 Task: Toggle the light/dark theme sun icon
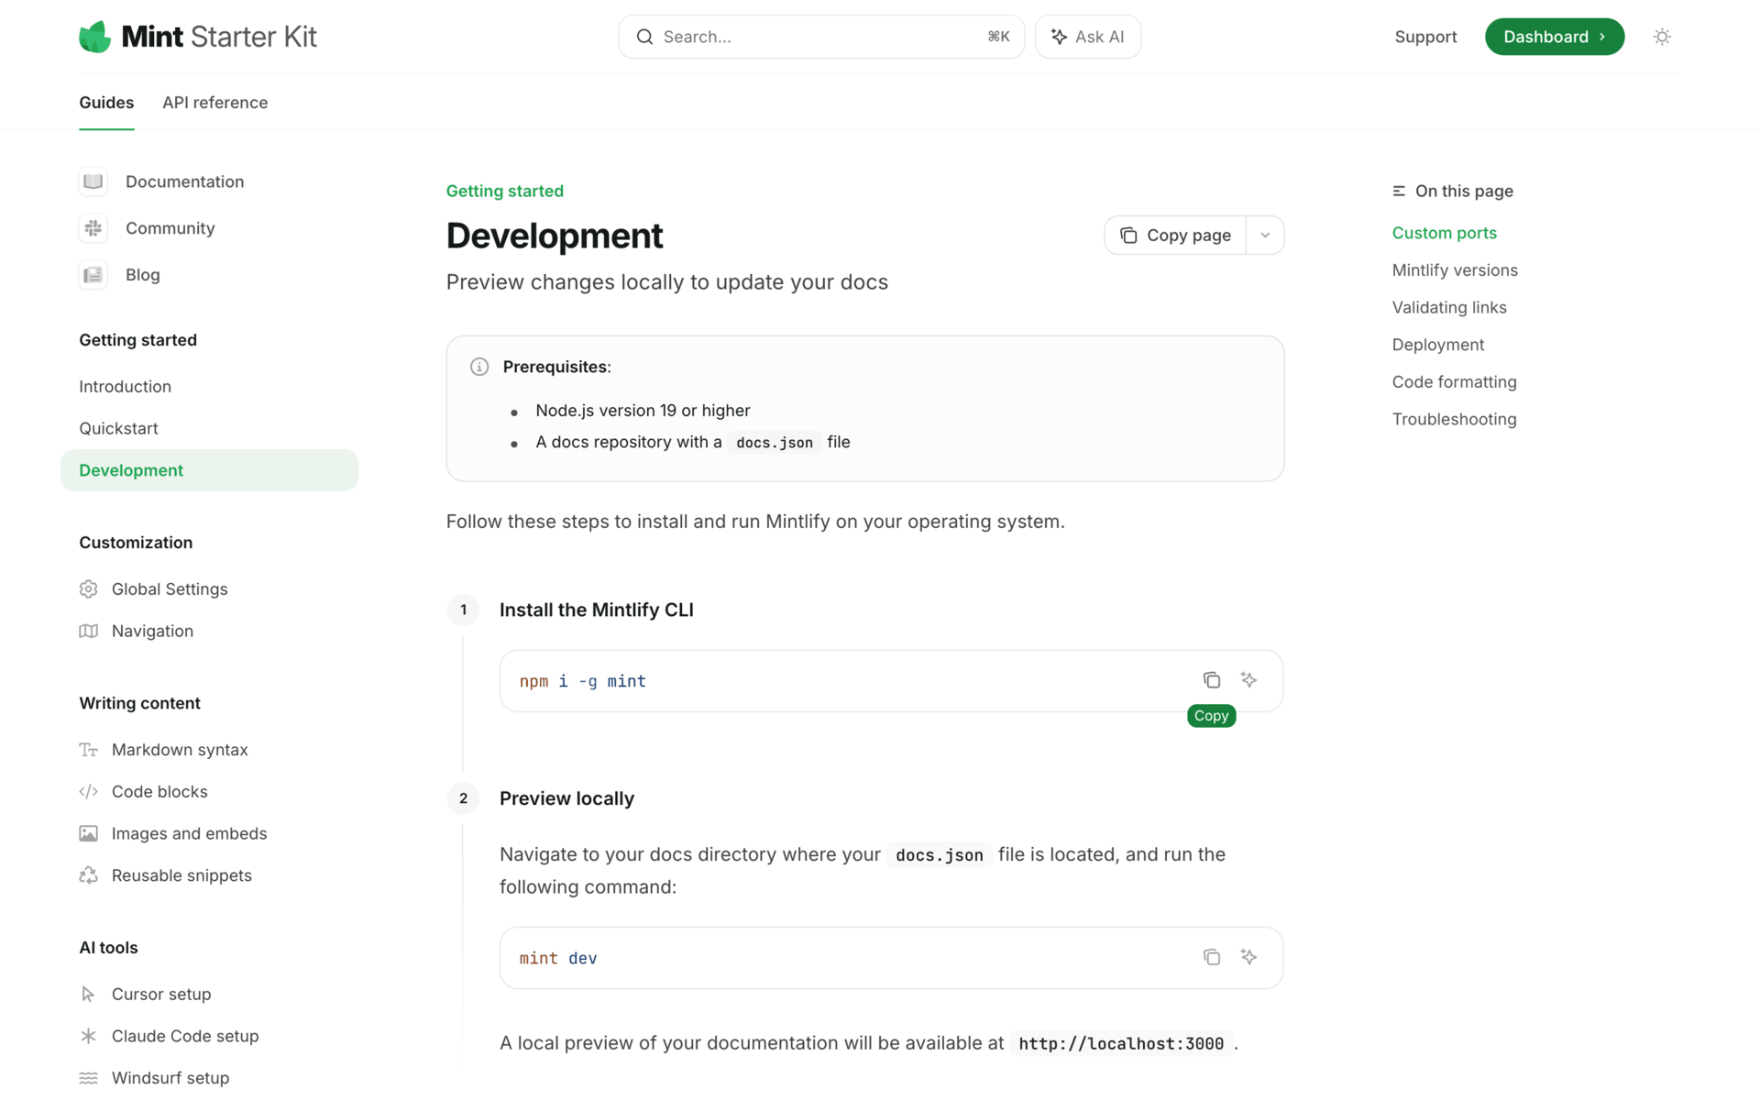1662,37
